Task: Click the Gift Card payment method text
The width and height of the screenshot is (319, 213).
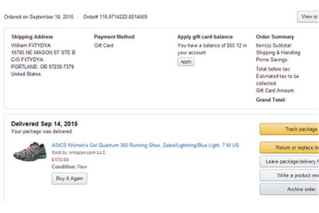Action: [104, 45]
